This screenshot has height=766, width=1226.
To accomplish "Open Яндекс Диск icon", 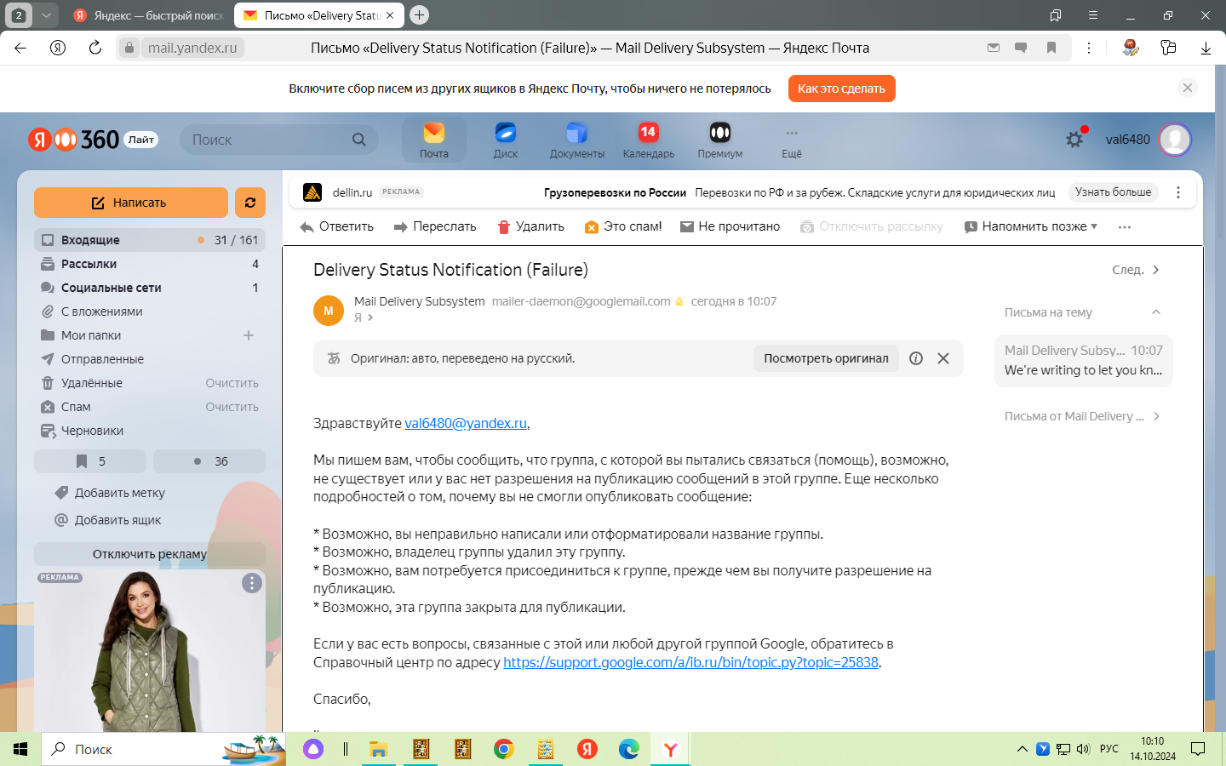I will coord(506,140).
